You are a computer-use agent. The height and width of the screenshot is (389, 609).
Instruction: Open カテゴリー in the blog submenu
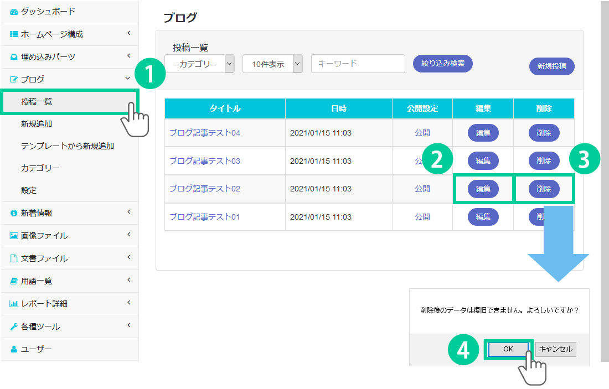point(40,168)
